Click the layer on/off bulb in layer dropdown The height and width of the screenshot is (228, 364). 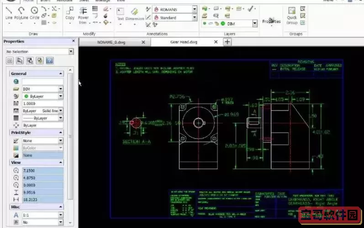205,23
